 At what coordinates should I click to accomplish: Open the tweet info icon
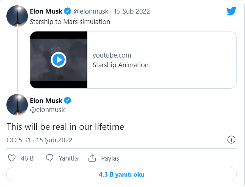(231, 140)
